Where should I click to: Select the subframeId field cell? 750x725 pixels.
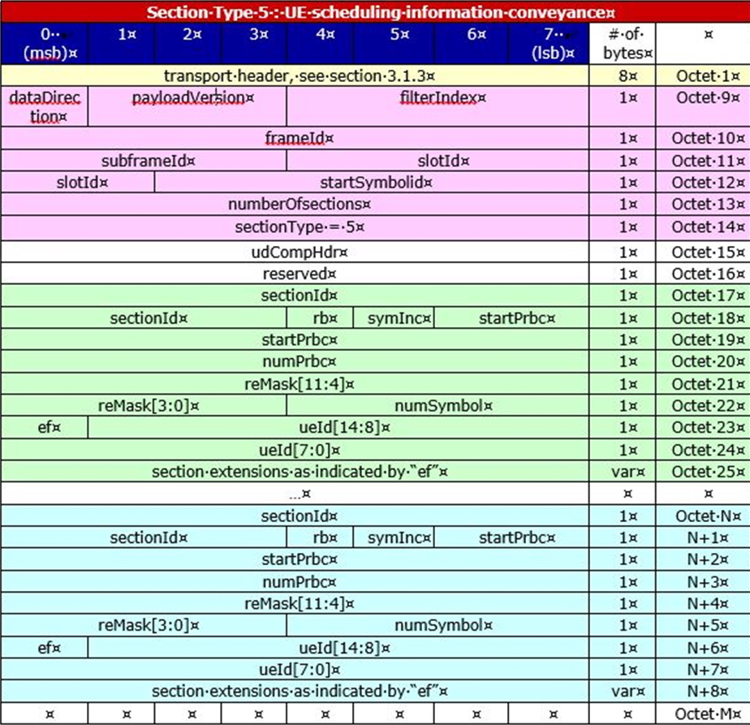click(148, 161)
